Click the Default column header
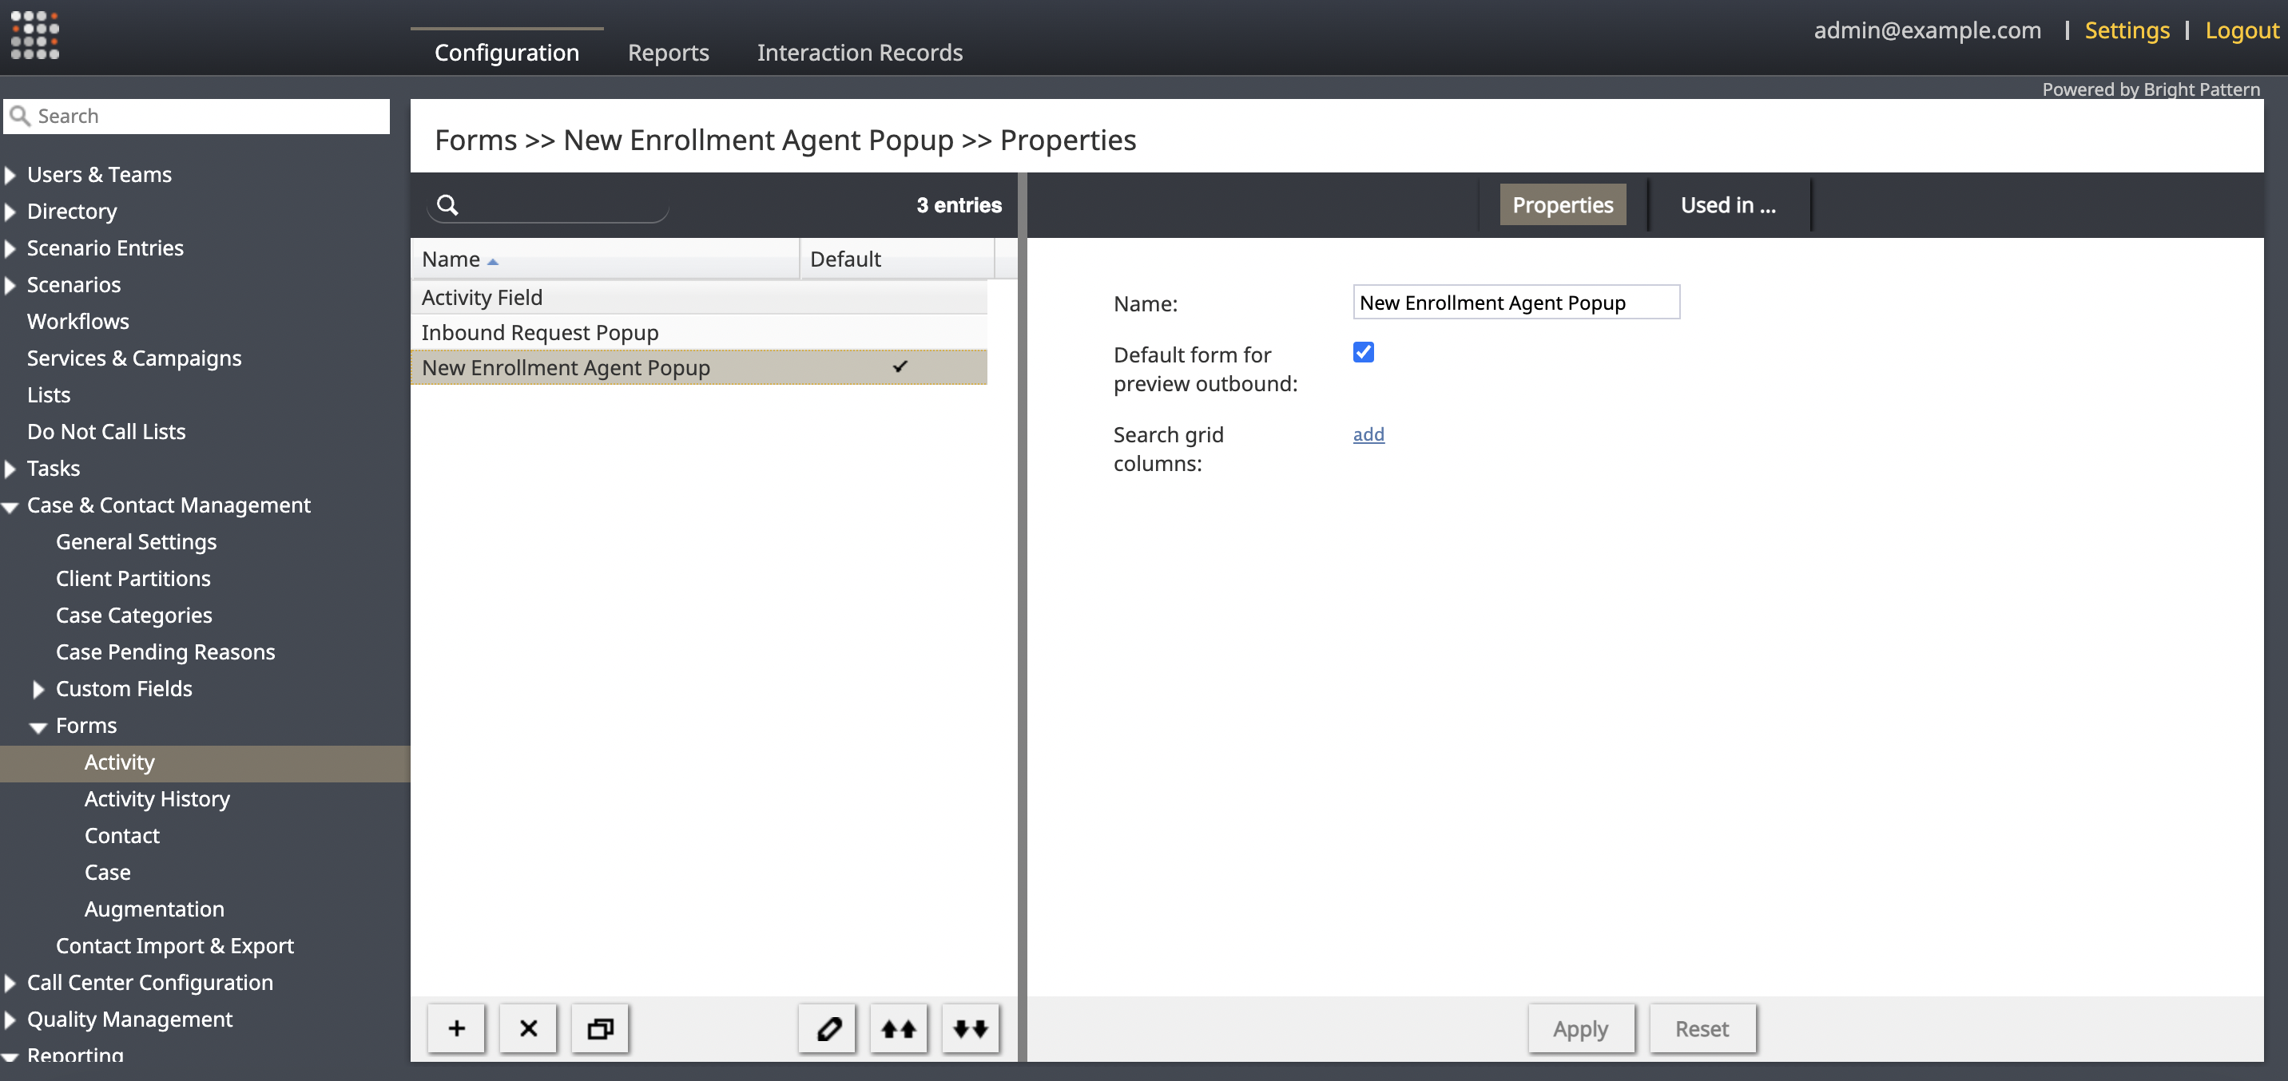 (x=897, y=259)
